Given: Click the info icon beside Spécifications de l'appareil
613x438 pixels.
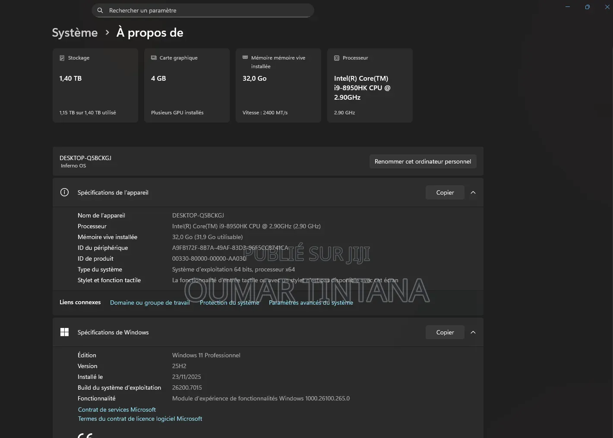Looking at the screenshot, I should pos(64,192).
